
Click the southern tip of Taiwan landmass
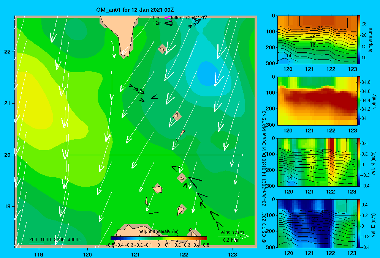(125, 56)
